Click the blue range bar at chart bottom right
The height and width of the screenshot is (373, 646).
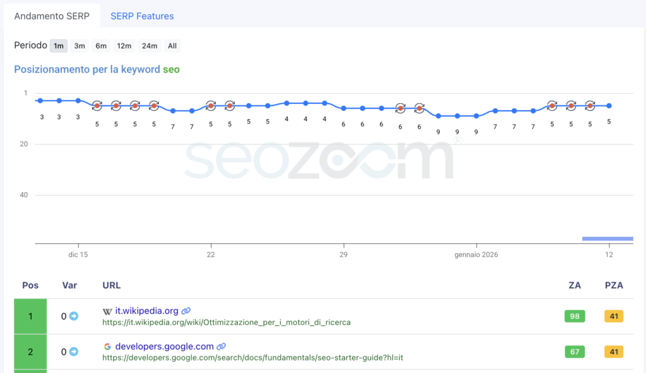[x=607, y=238]
